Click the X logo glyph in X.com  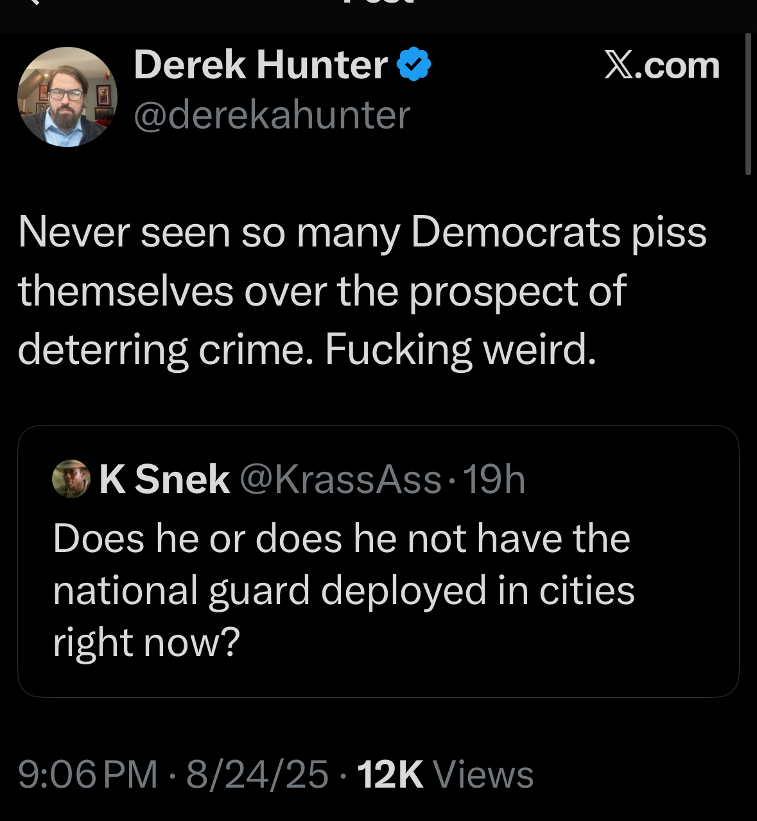click(618, 65)
